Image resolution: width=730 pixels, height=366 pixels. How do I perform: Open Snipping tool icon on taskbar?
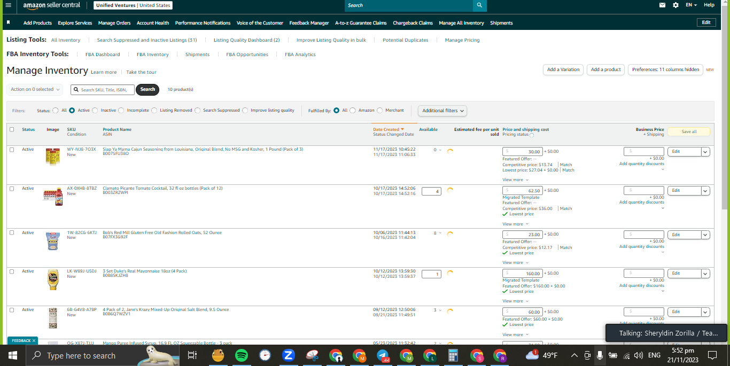313,355
